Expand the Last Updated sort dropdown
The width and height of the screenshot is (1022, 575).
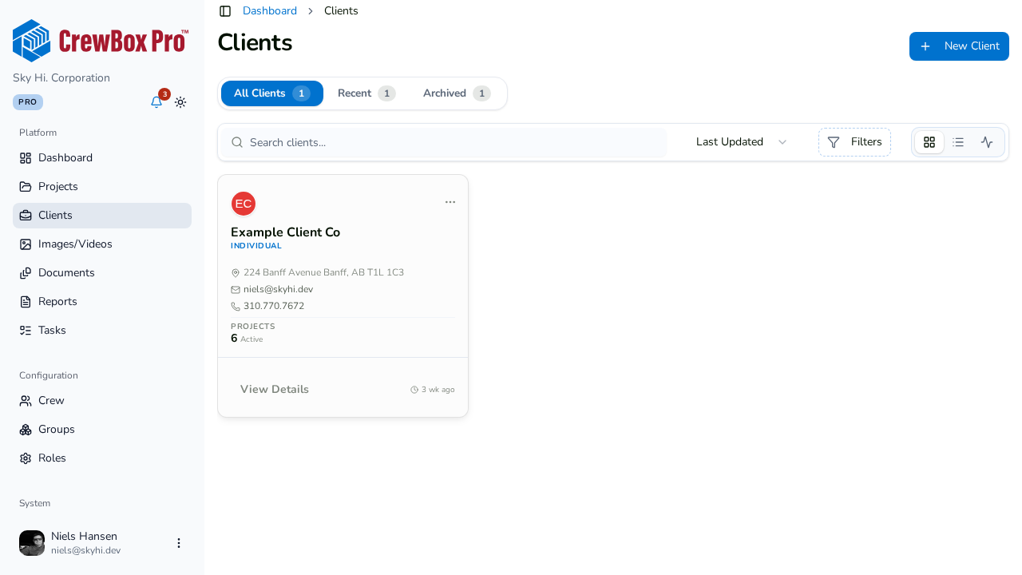coord(742,142)
